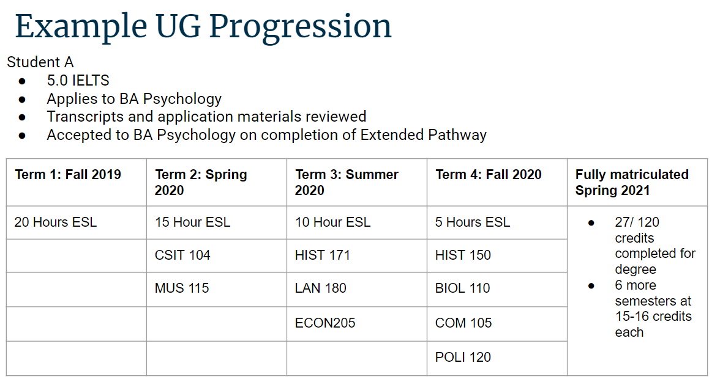Viewport: 720px width, 385px height.
Task: Select the HIST 171 cell
Action: tap(357, 255)
